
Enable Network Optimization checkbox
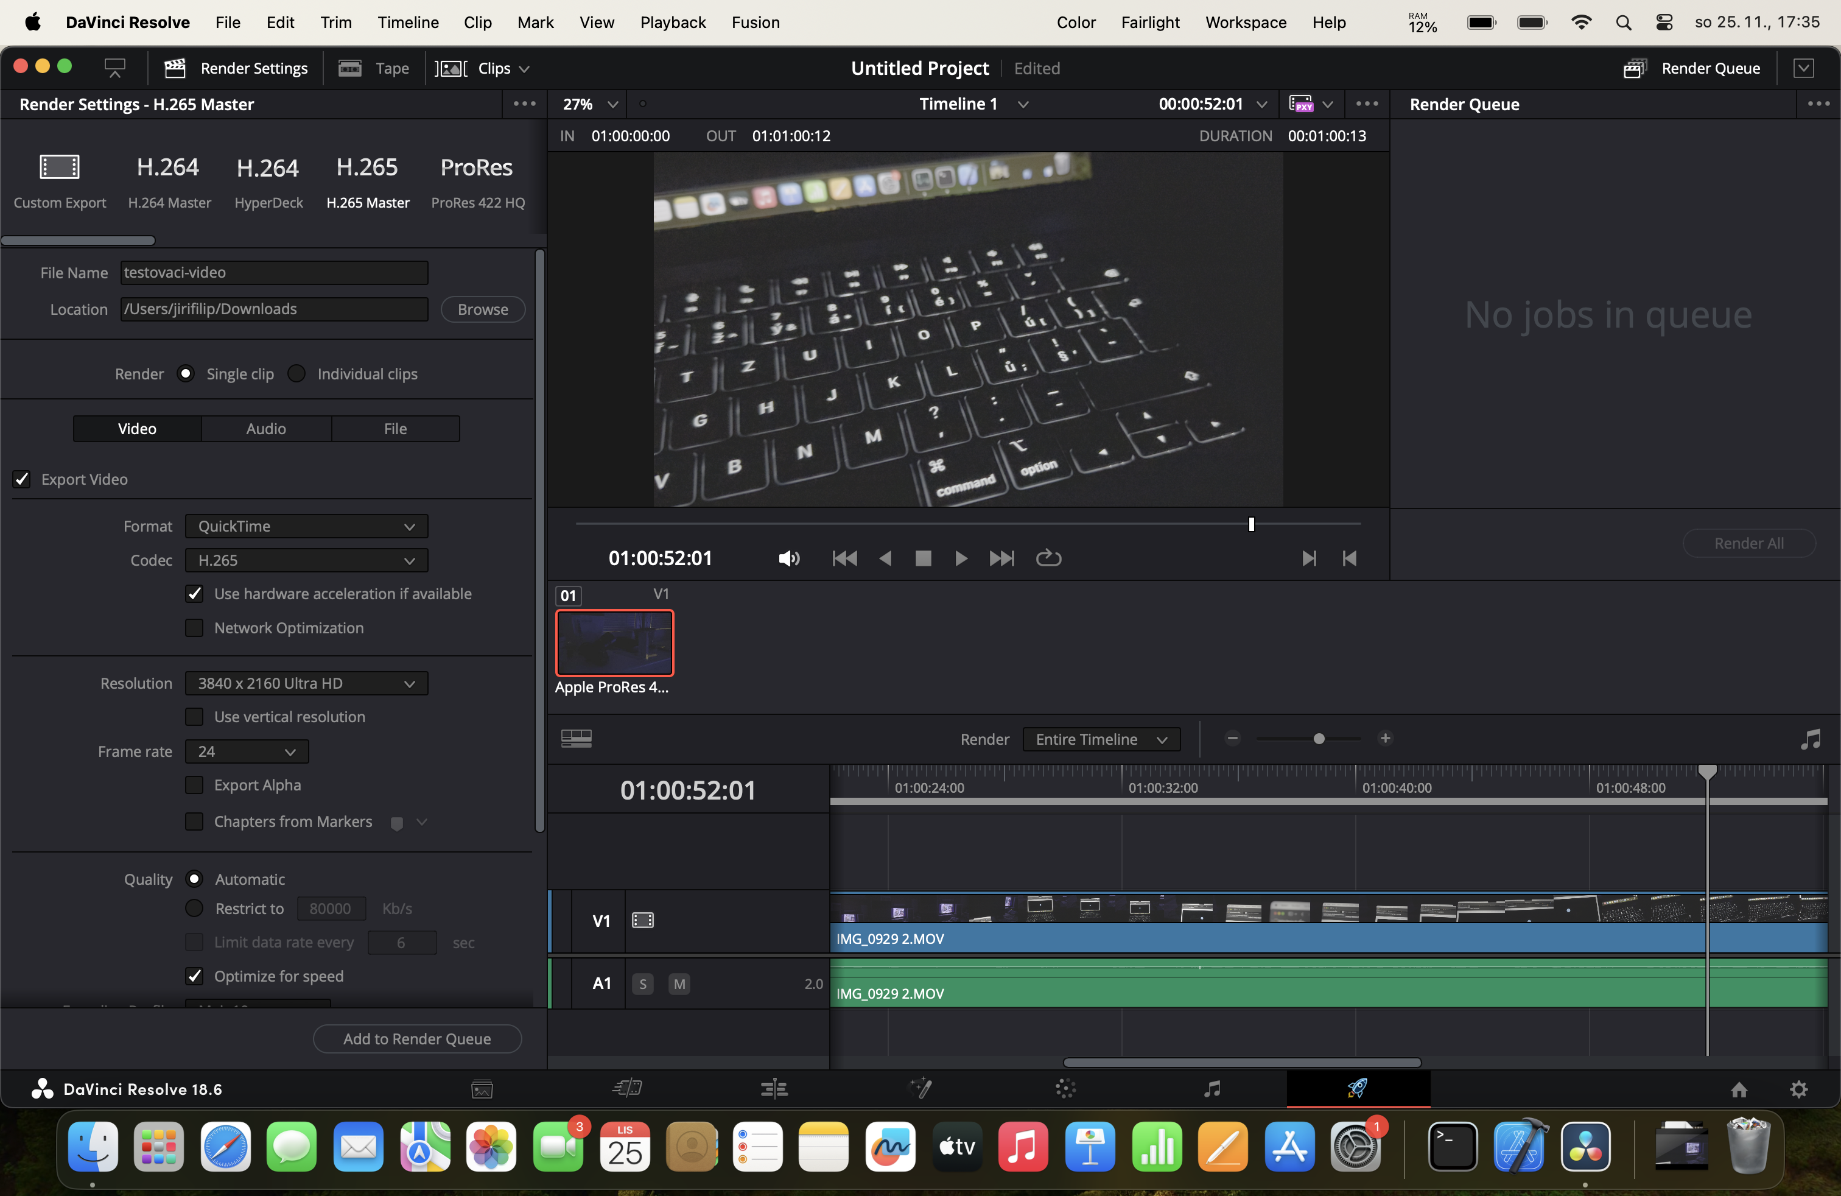click(x=194, y=627)
